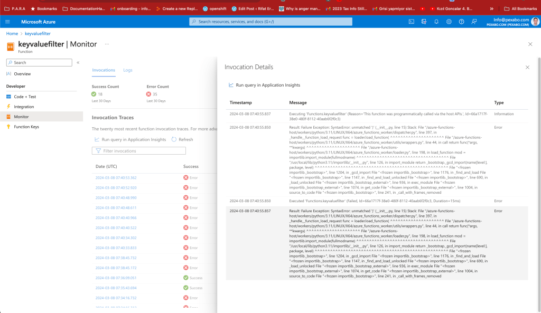
Task: Click Run query in Application Insights in Invocation Details
Action: [x=264, y=85]
